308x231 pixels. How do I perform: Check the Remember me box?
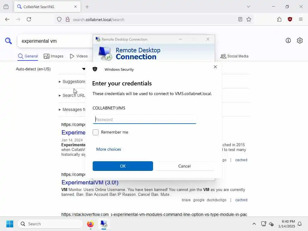coord(96,132)
